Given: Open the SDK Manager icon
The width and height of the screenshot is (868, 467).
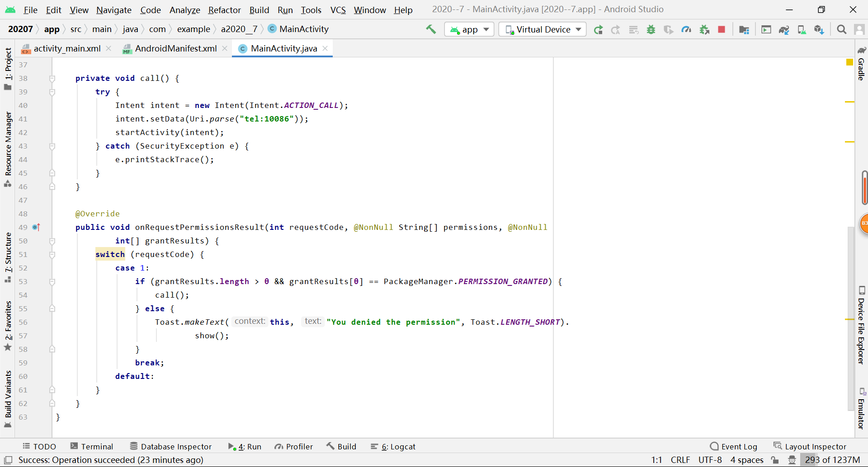Looking at the screenshot, I should tap(819, 30).
